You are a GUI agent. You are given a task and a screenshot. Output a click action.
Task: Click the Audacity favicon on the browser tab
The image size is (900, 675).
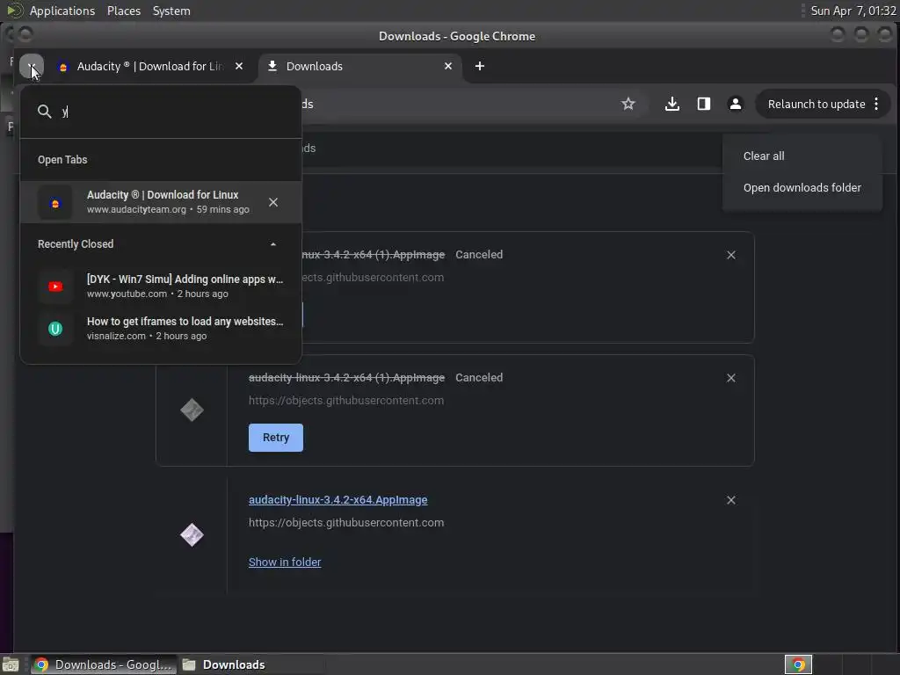[63, 67]
